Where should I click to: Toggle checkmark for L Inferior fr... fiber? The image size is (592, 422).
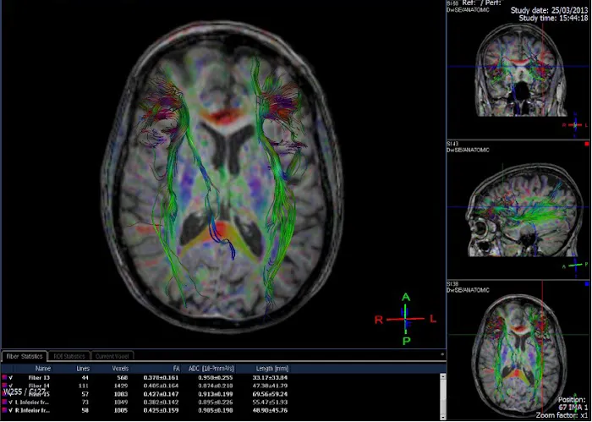tap(11, 402)
